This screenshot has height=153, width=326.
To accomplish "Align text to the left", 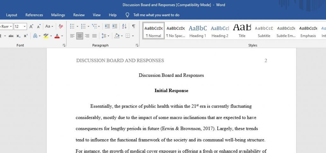I will tap(72, 36).
